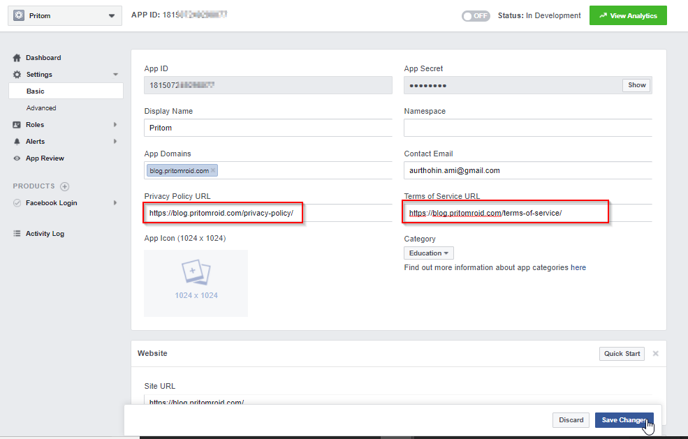
Task: Open the Dashboard page
Action: [43, 58]
